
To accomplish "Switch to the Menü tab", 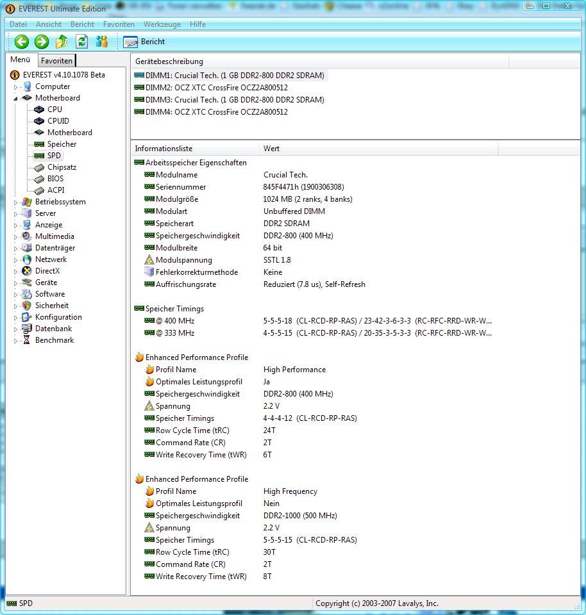I will click(21, 60).
